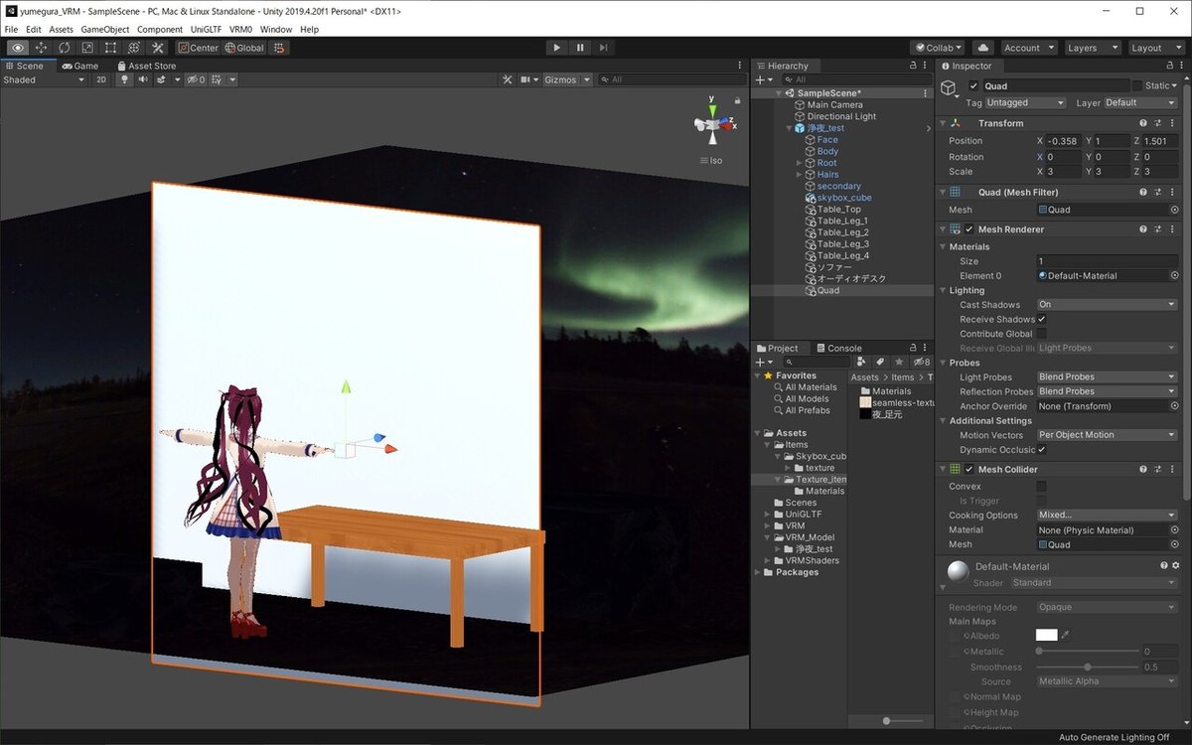Select the Scale tool
The width and height of the screenshot is (1192, 745).
87,48
